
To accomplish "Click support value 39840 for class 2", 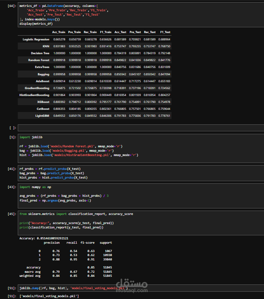I will tap(108, 259).
